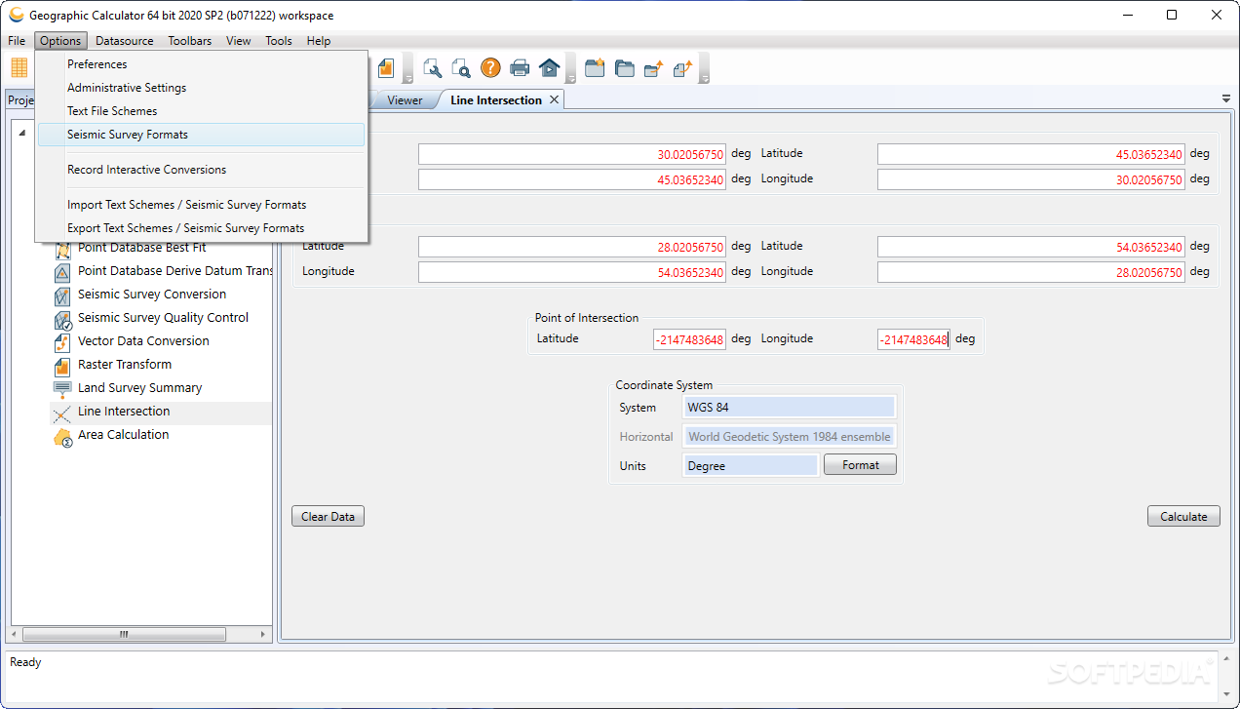The height and width of the screenshot is (709, 1240).
Task: Click the Clear Data button
Action: [x=328, y=517]
